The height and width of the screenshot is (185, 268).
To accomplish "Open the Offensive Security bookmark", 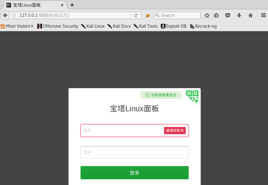I will [x=58, y=26].
